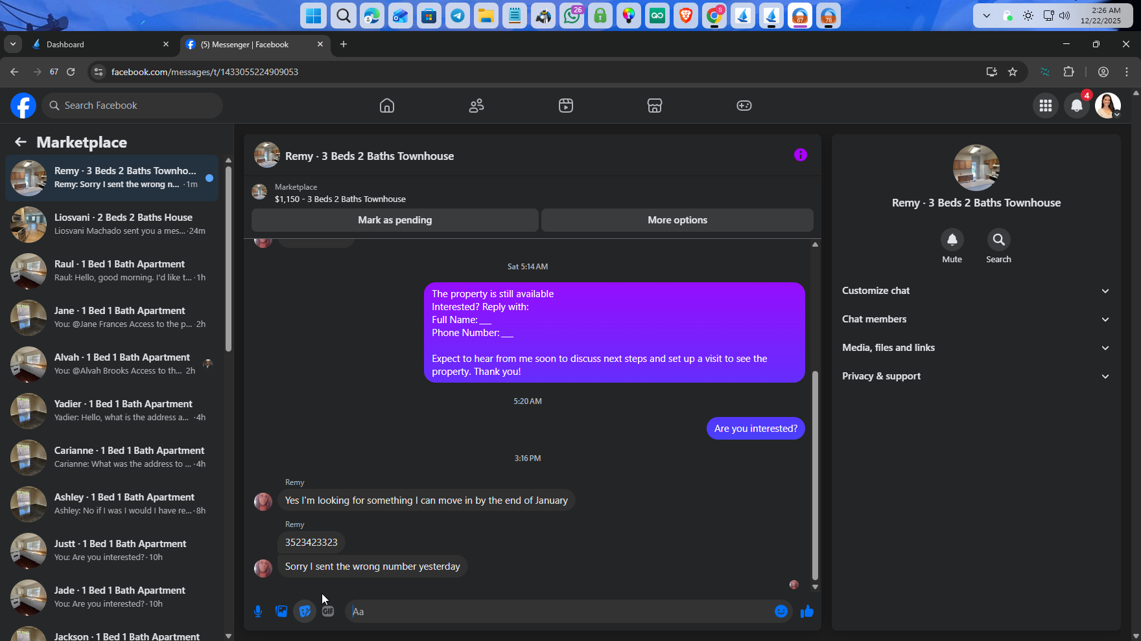The width and height of the screenshot is (1141, 641).
Task: Open File Explorer from the taskbar
Action: pyautogui.click(x=486, y=16)
